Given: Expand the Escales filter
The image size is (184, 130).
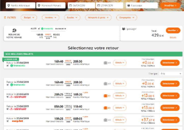Looking at the screenshot, I should click(x=72, y=18).
